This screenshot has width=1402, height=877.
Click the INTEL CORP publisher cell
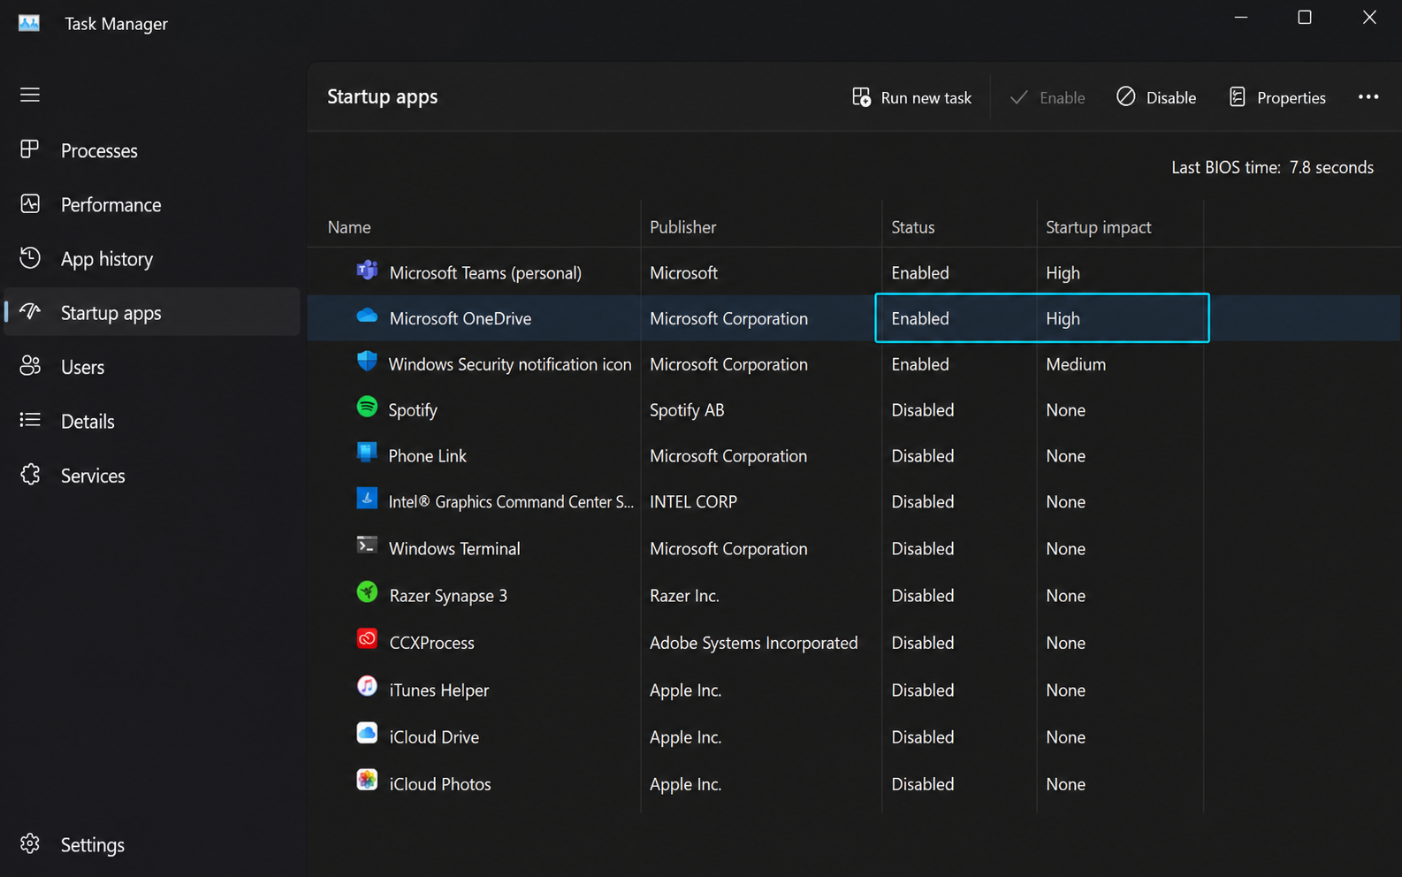(x=693, y=502)
